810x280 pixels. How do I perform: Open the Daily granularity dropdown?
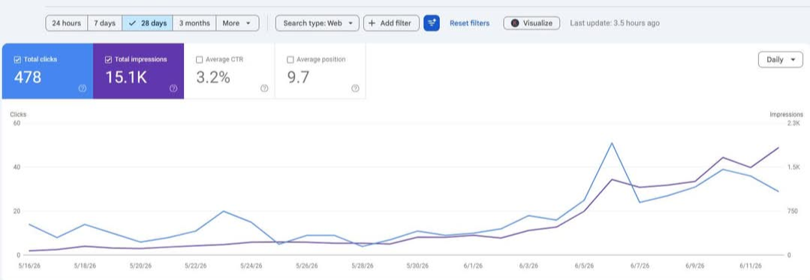pos(780,59)
